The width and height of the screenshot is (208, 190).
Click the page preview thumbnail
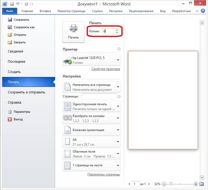(x=163, y=100)
